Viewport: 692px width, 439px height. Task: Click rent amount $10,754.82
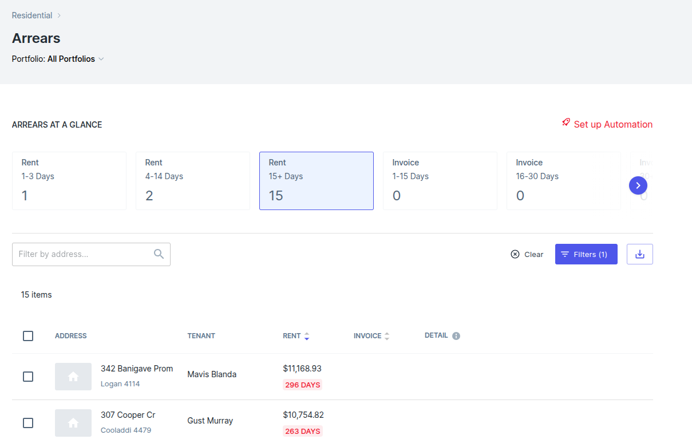click(x=303, y=415)
